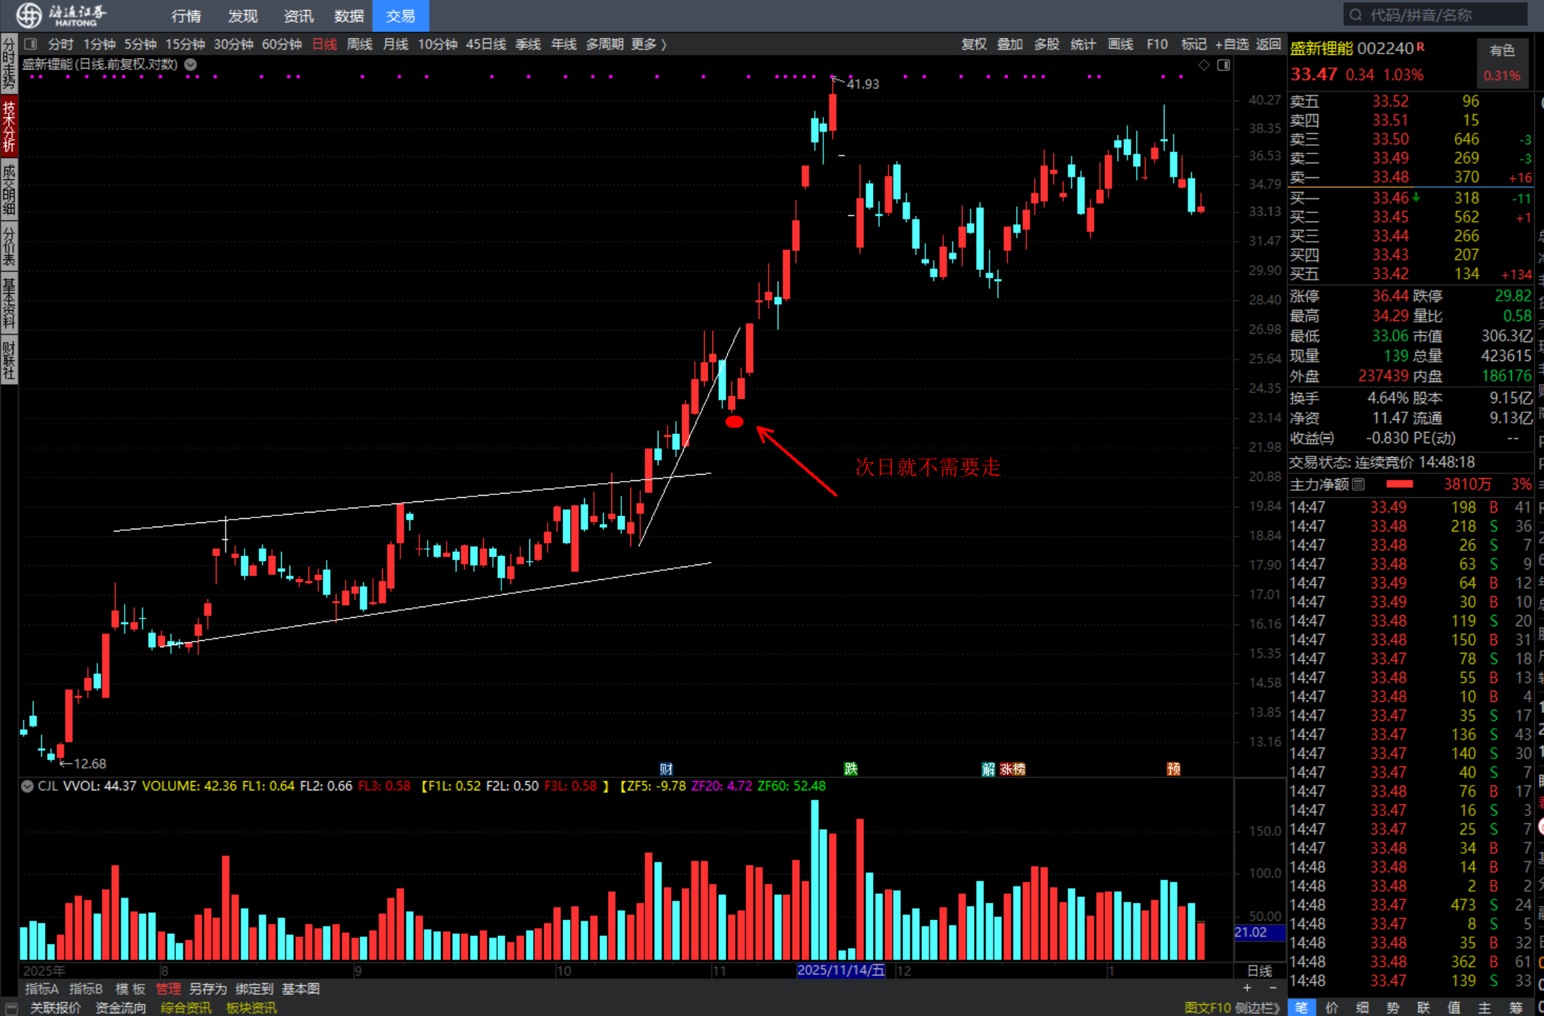Click the 跌 event marker icon
The width and height of the screenshot is (1544, 1016).
pos(851,769)
